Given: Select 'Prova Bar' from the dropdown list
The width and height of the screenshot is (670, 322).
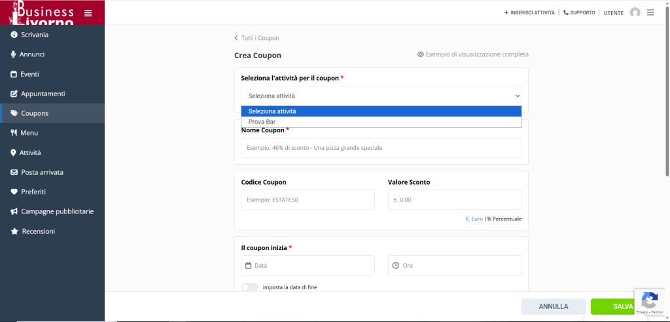Looking at the screenshot, I should (x=262, y=122).
